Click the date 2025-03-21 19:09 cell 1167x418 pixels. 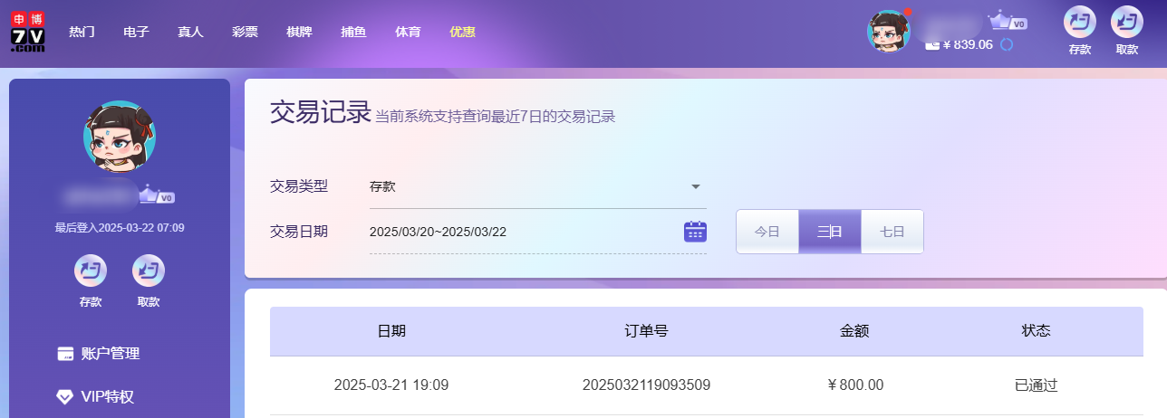pos(391,385)
